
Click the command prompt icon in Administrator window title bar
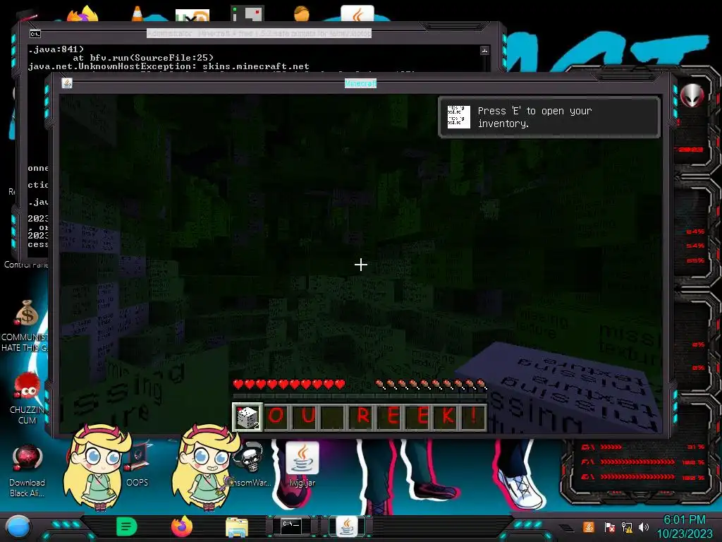click(35, 34)
